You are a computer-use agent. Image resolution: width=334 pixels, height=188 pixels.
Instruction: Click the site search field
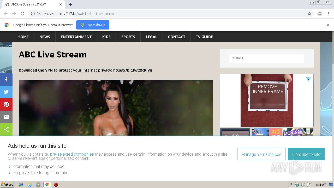pos(267,58)
